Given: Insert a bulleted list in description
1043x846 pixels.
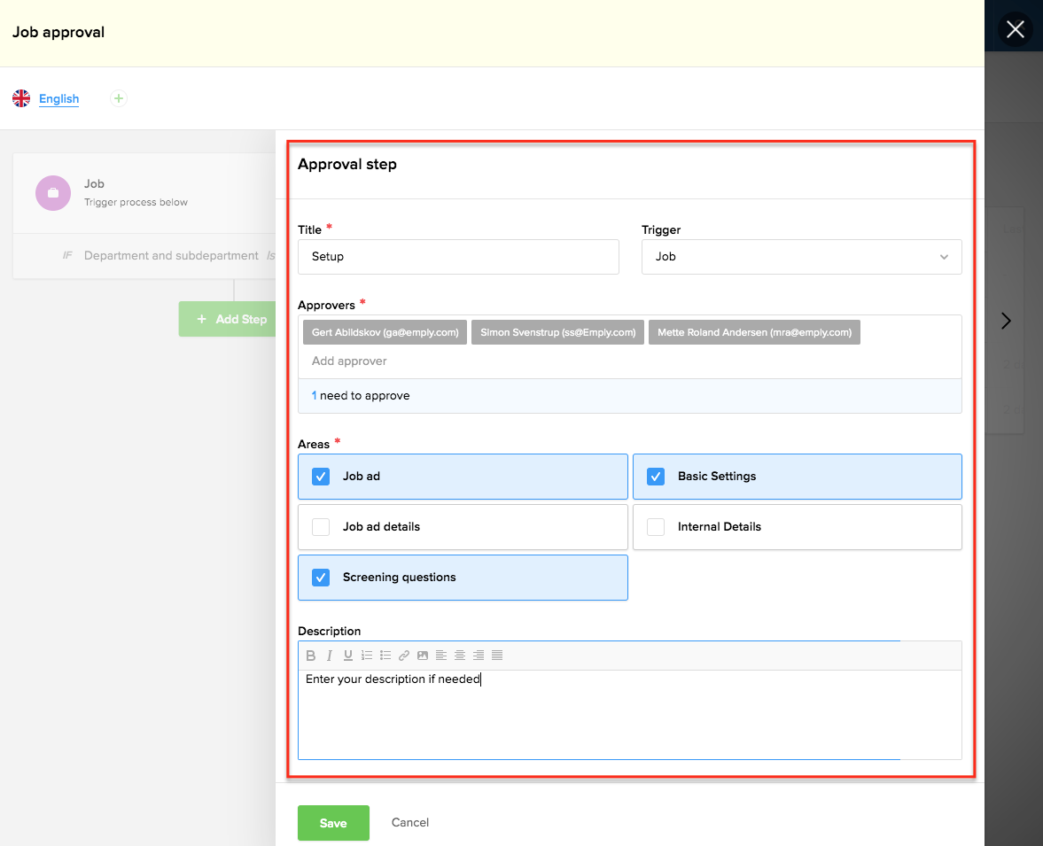Looking at the screenshot, I should point(385,656).
